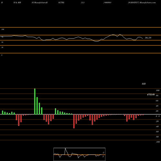Screen dimensions: 161x161
Task: Click the 'SI(TM)' header text
Action: 61,3
